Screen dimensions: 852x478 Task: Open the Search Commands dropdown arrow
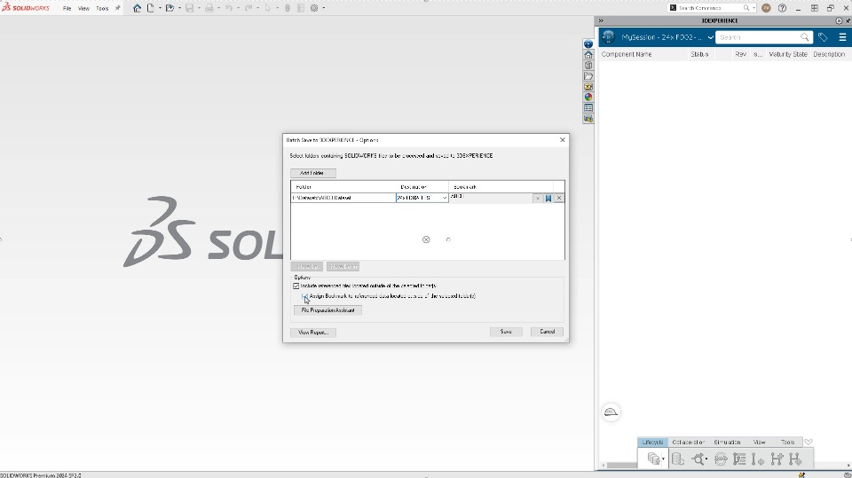point(753,8)
